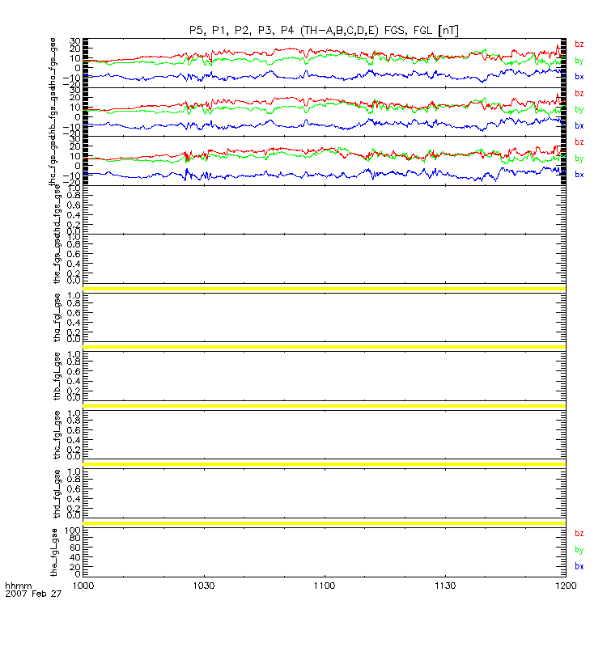
Task: Select the red bz legend label beside the tha_fgs_gse panel
Action: (579, 44)
